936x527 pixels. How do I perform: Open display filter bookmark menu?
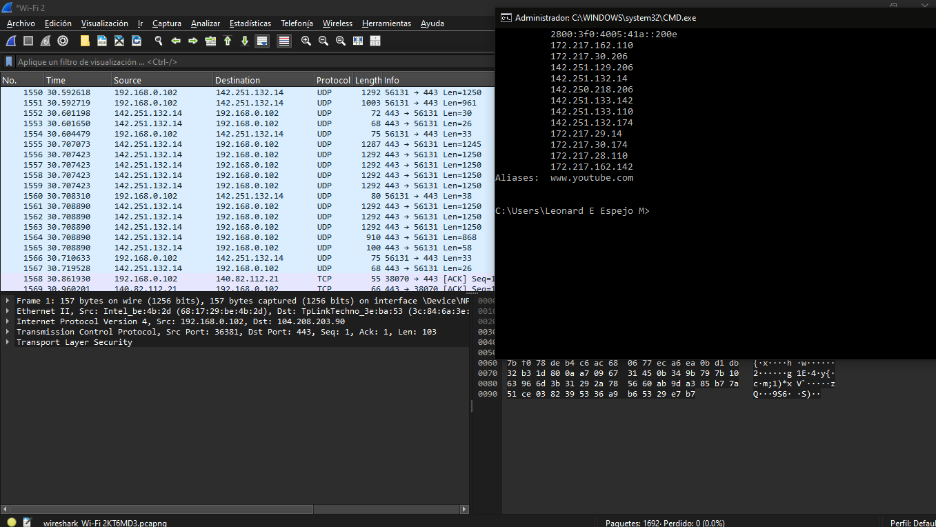[x=9, y=61]
